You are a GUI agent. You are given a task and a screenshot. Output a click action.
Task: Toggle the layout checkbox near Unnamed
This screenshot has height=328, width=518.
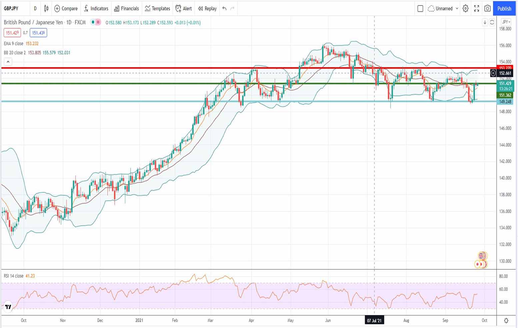coord(420,9)
